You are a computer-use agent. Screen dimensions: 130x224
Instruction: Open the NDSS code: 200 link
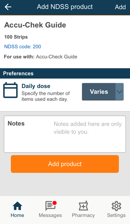click(23, 47)
